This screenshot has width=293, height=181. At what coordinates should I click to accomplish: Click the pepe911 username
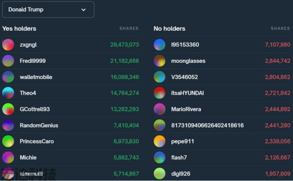click(183, 141)
